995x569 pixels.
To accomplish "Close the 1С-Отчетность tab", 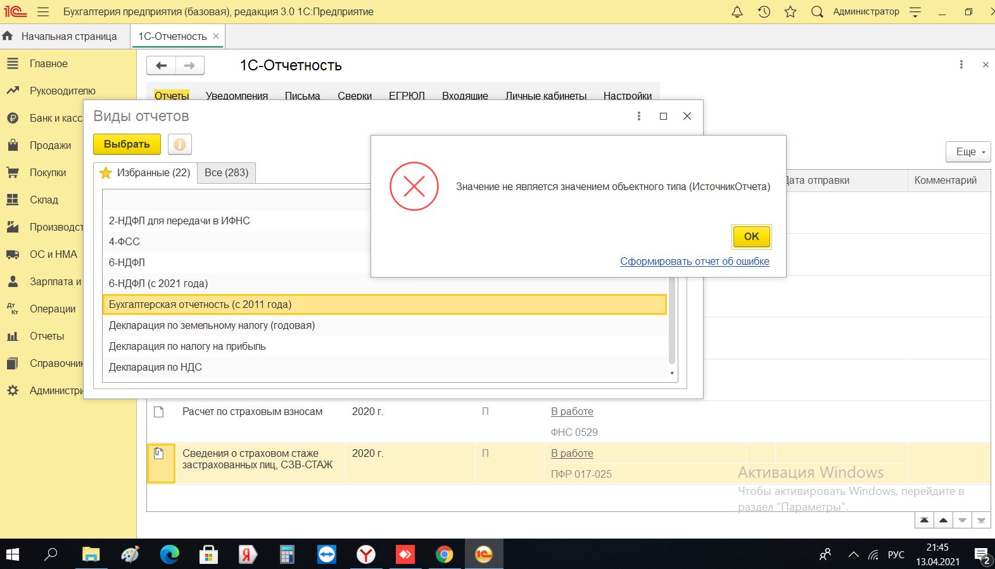I will (216, 36).
